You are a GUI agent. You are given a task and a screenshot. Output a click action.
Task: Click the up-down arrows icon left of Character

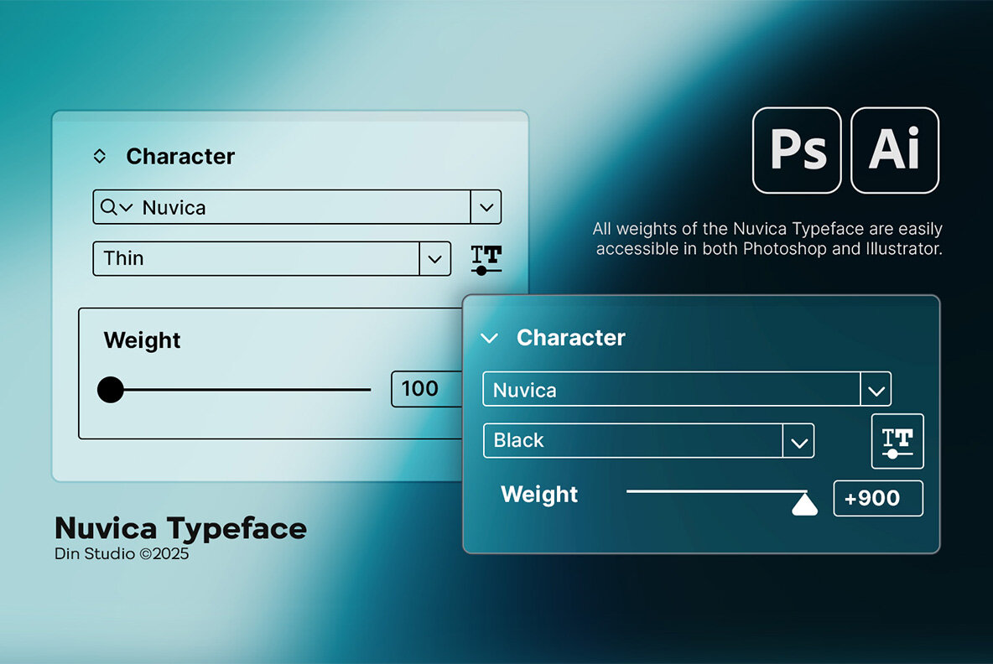pyautogui.click(x=99, y=156)
